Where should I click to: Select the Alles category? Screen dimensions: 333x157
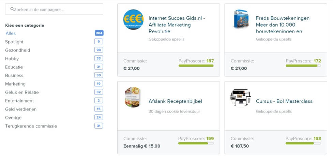11,33
